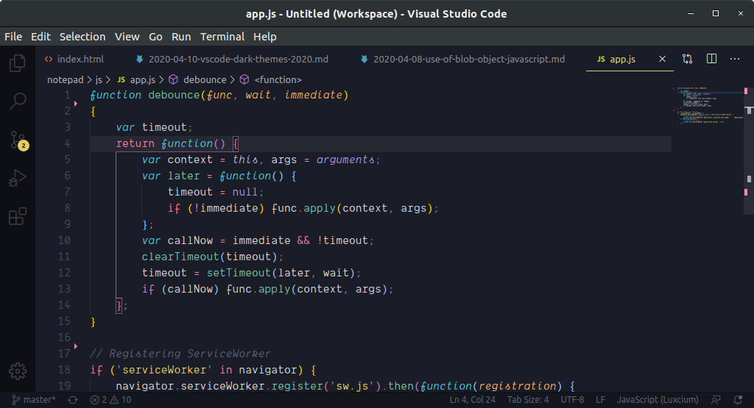Open the Edit menu

40,37
